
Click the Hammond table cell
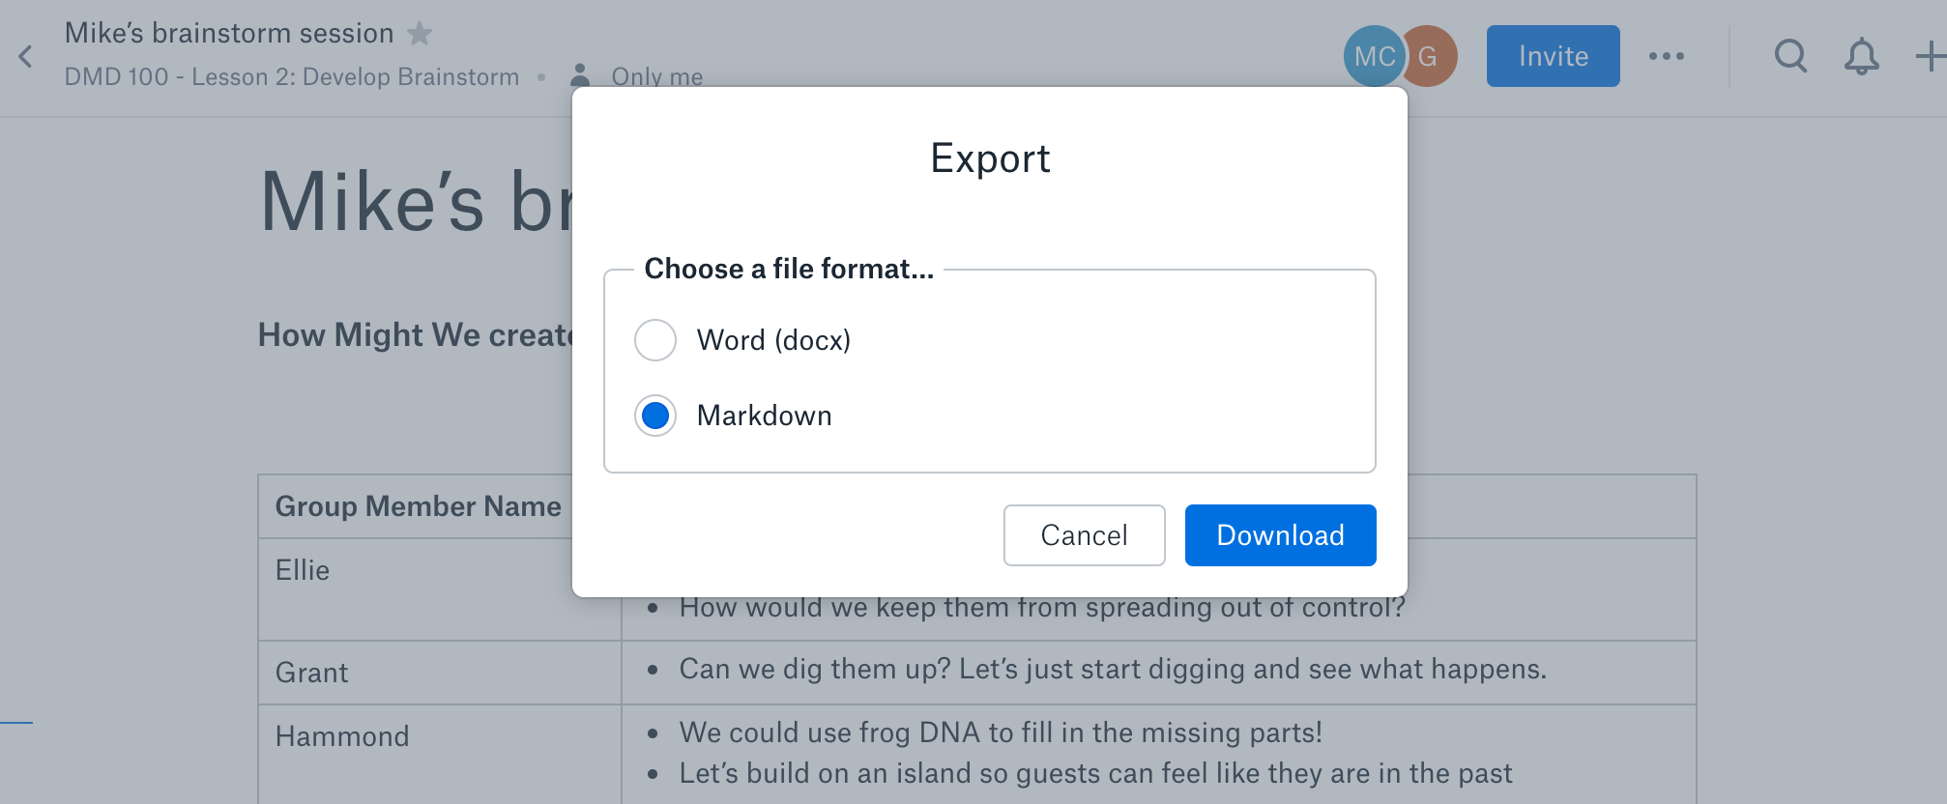pyautogui.click(x=439, y=755)
